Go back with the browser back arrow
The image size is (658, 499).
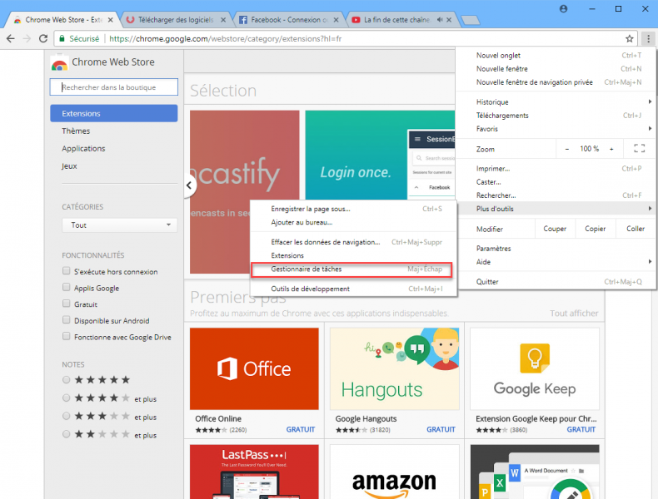tap(11, 38)
